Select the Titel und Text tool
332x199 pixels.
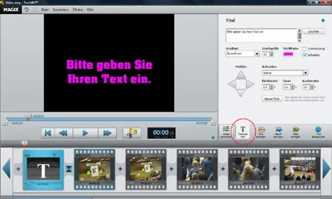tap(243, 132)
